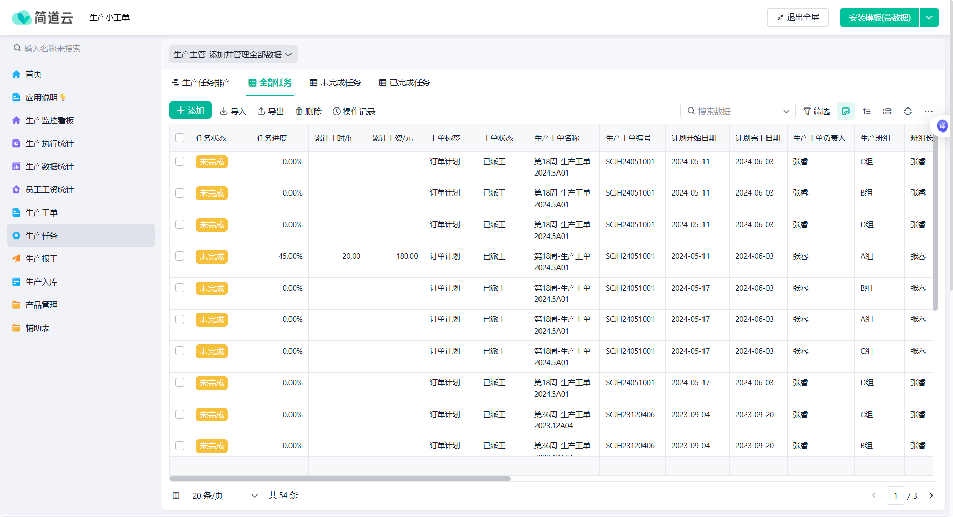Click the refresh data icon
The image size is (953, 517).
pos(908,111)
